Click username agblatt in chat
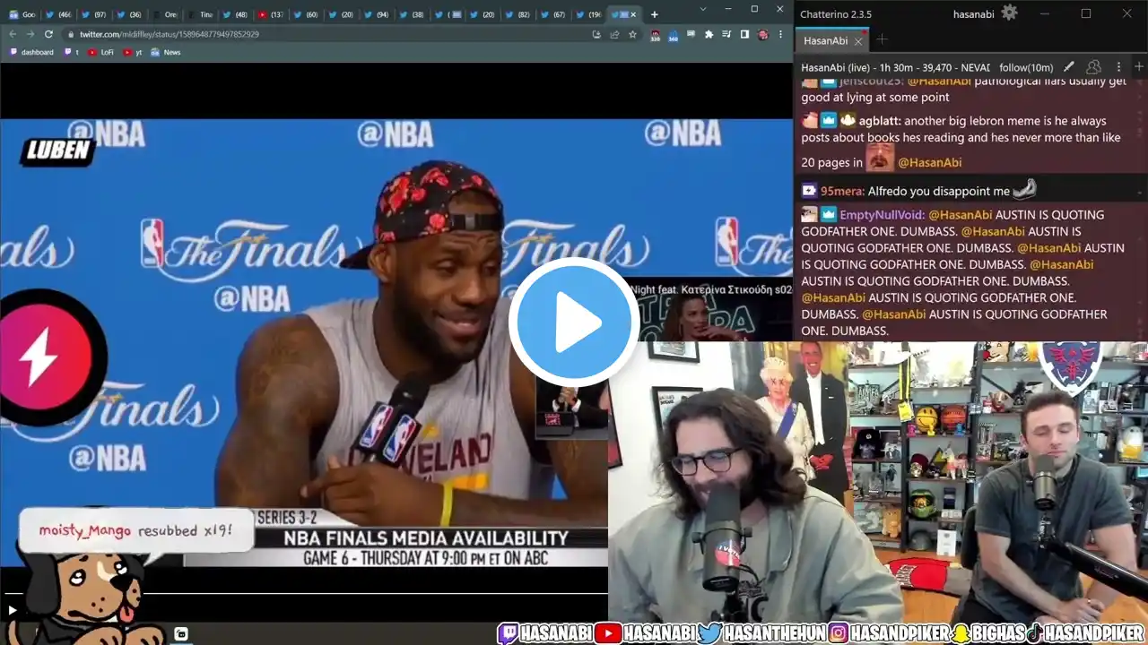Screen dimensions: 1148x645 [879, 121]
